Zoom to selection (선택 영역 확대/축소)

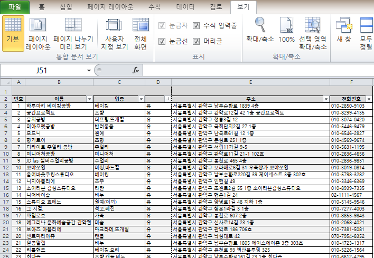313,33
